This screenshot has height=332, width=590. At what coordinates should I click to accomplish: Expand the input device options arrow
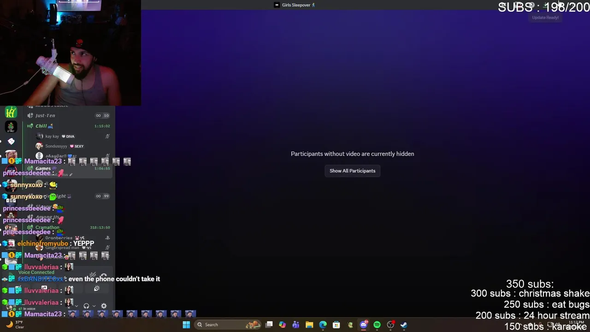click(77, 306)
